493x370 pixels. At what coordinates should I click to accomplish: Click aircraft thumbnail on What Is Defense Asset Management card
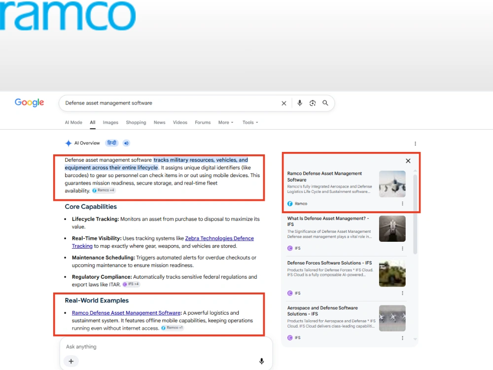[x=392, y=229]
